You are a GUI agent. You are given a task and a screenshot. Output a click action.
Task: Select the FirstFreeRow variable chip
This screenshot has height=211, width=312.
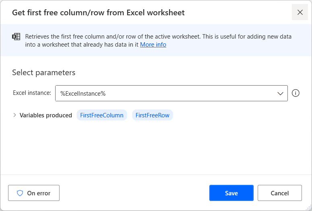(x=153, y=115)
